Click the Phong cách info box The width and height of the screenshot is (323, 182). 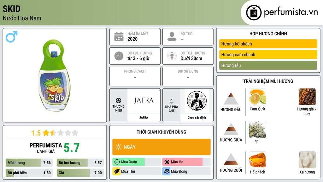tap(135, 76)
